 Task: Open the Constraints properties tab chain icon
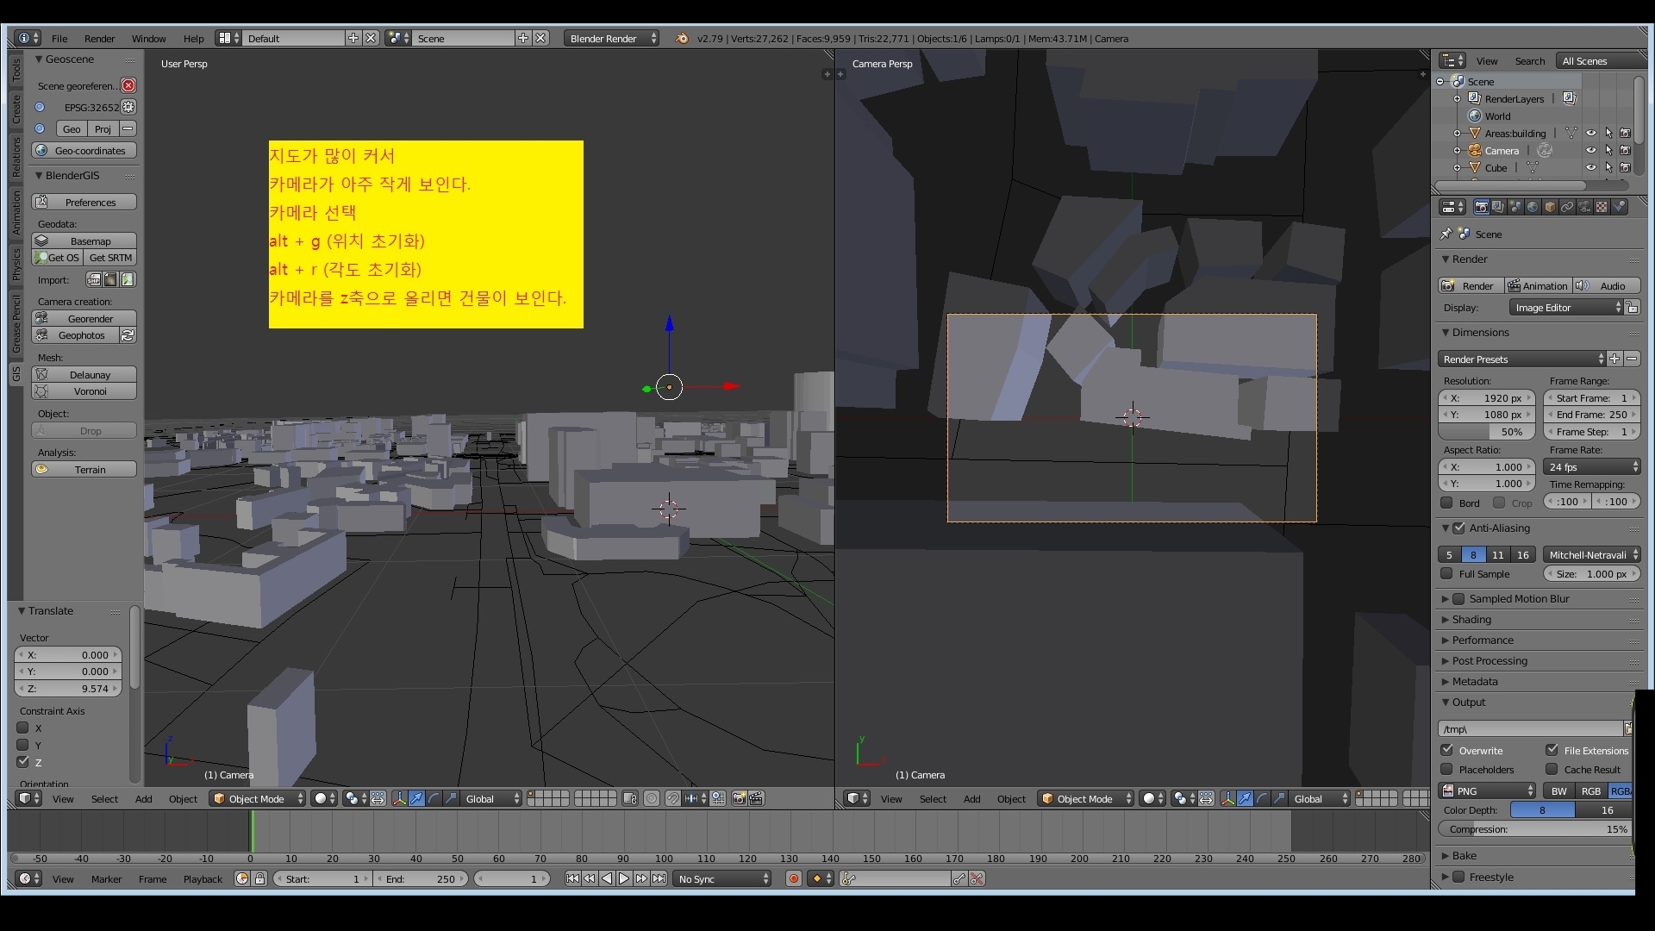click(x=1567, y=207)
